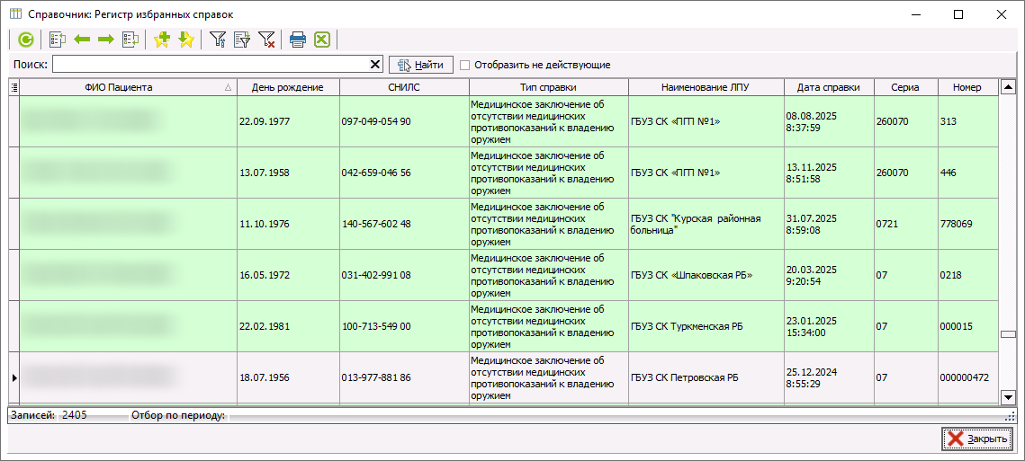This screenshot has width=1025, height=461.
Task: Open the filter settings funnel icon
Action: click(x=218, y=40)
